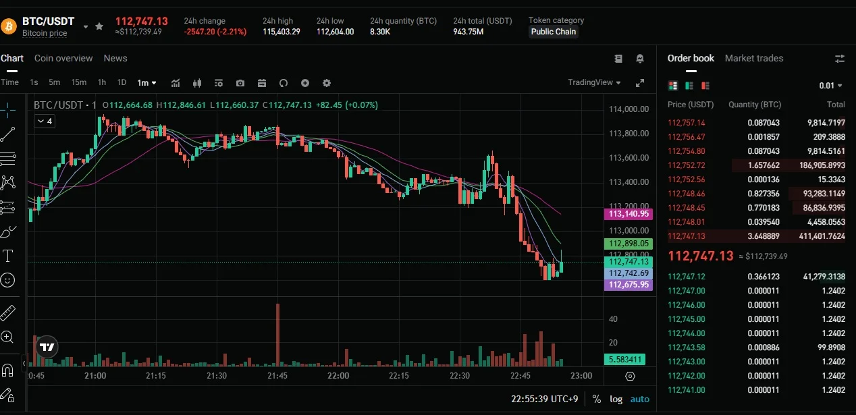Open the indicators chart icon
The image size is (856, 415).
pos(176,83)
